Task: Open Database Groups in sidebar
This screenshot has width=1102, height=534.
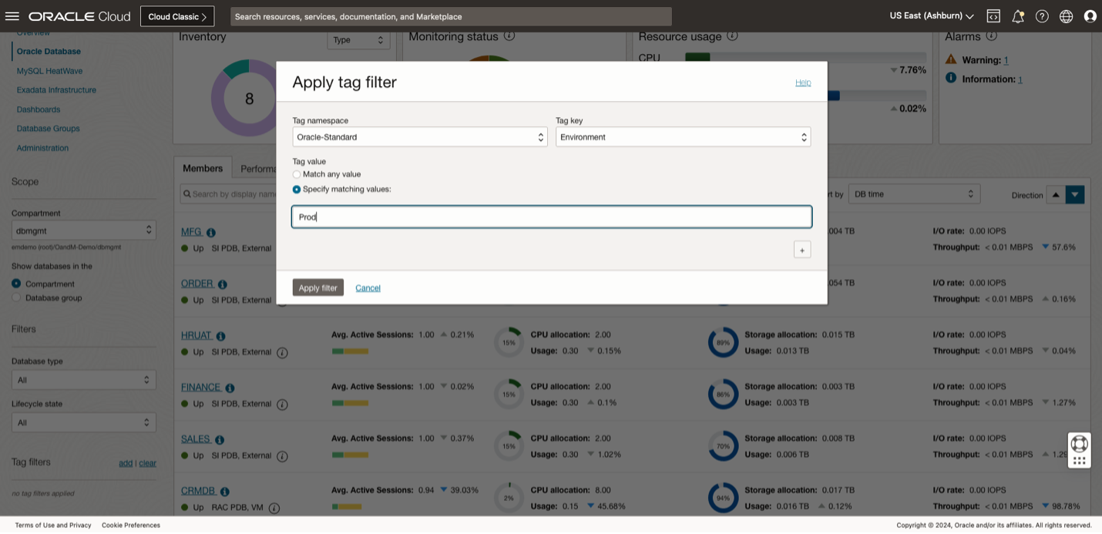Action: tap(48, 129)
